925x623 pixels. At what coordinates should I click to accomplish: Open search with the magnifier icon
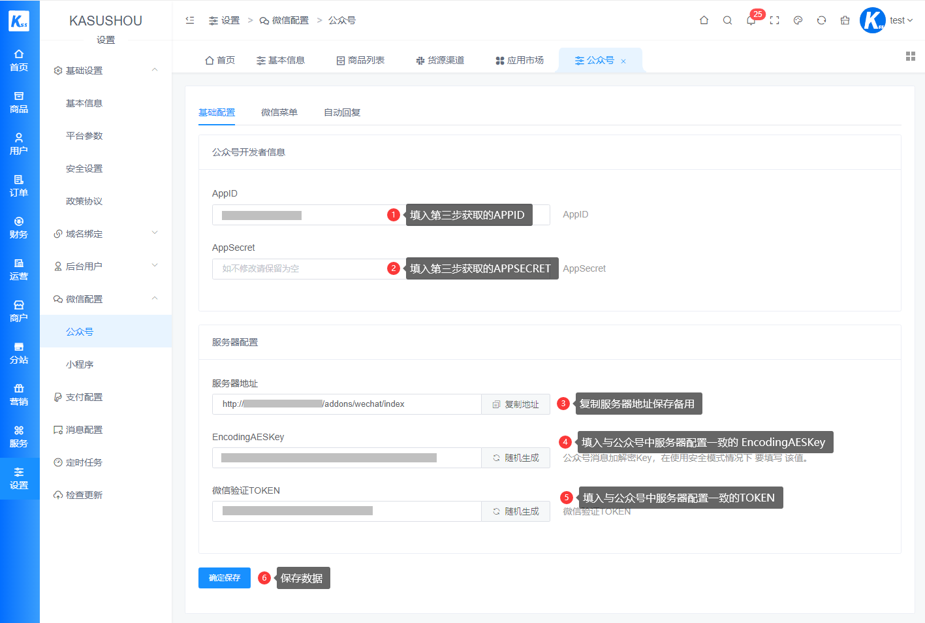(x=727, y=20)
